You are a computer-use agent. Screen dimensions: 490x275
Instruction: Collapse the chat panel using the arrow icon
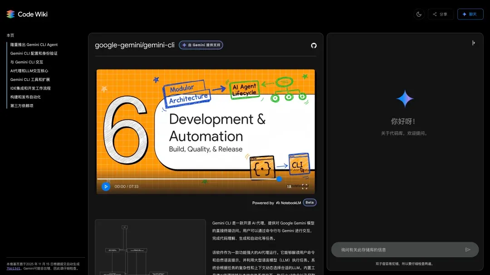pos(474,43)
